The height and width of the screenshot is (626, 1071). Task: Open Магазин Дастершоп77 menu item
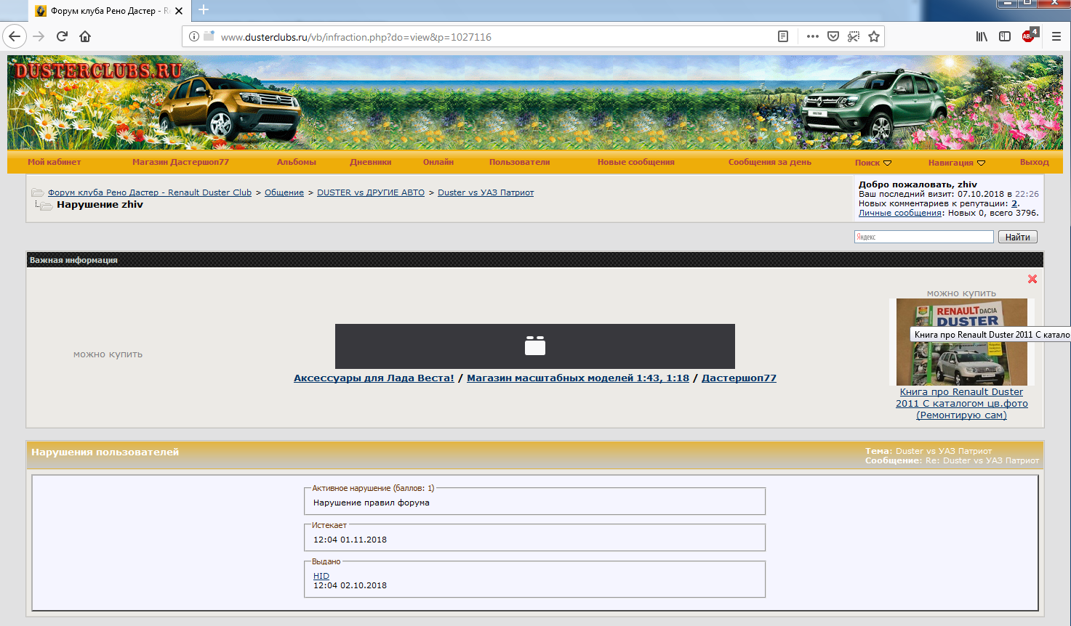coord(180,162)
